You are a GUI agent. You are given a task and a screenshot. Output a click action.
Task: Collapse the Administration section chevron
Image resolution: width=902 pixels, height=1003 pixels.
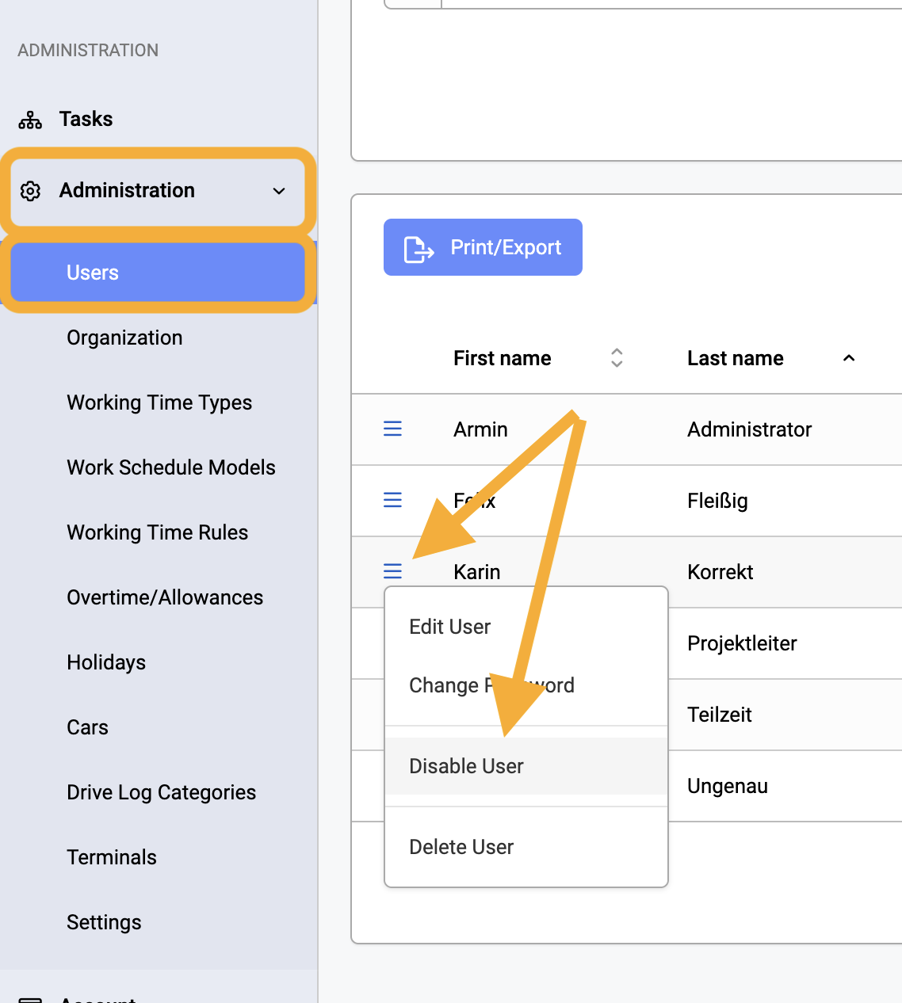point(279,191)
